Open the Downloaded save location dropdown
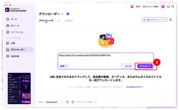 (54, 102)
